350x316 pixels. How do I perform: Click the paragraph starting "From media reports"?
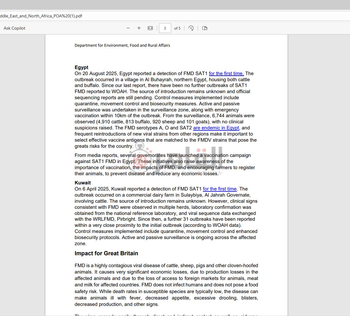pos(165,164)
